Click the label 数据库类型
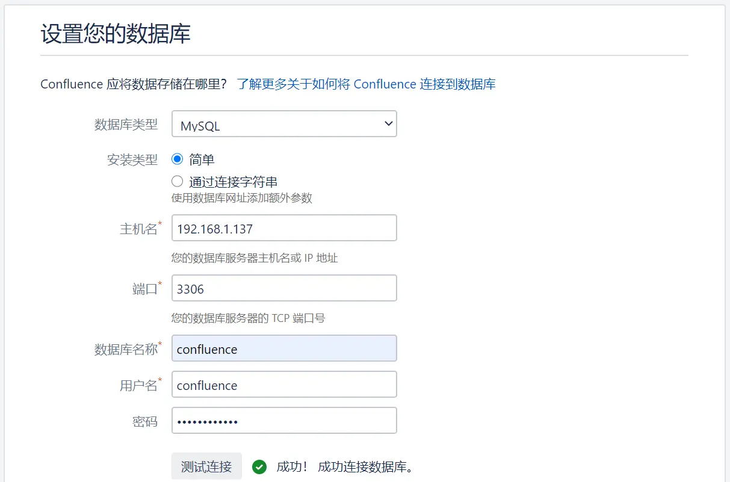730x482 pixels. coord(126,125)
